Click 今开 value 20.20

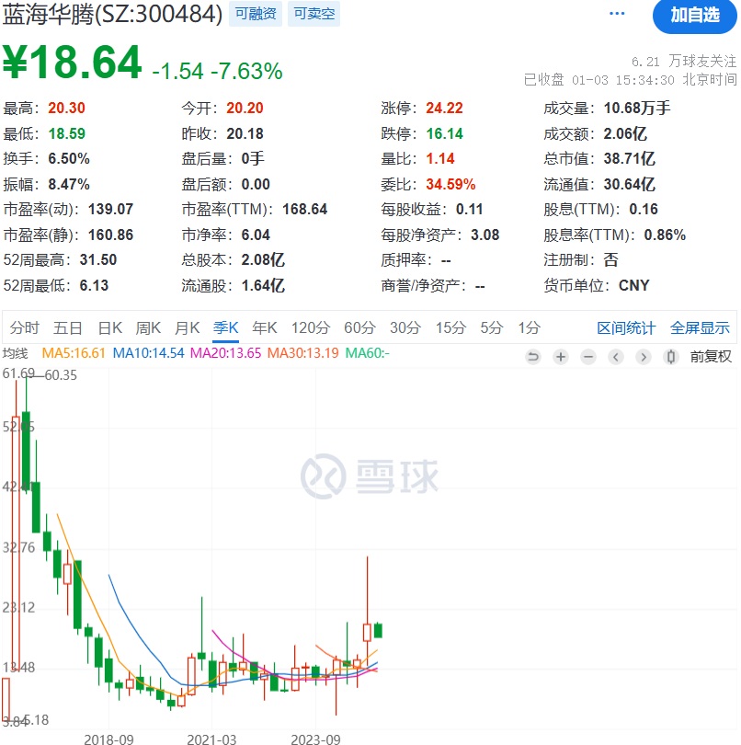point(245,109)
